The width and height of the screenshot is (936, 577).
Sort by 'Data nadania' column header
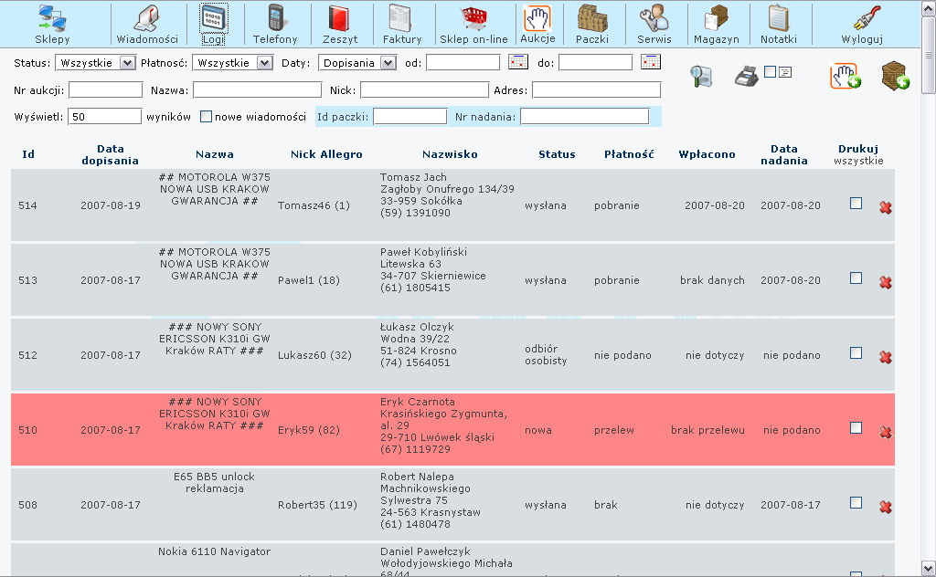coord(783,154)
